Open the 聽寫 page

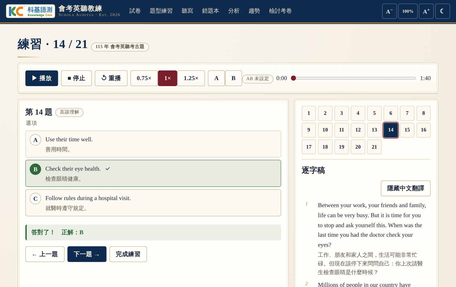pyautogui.click(x=187, y=11)
